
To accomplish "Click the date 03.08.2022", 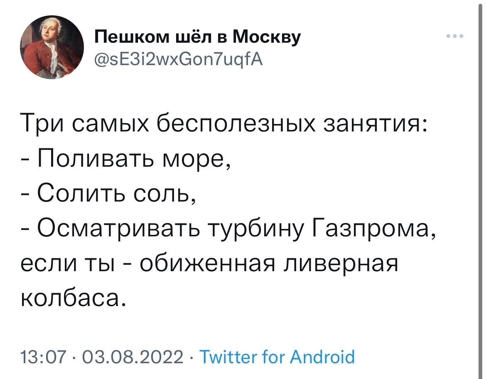I will coord(133,357).
